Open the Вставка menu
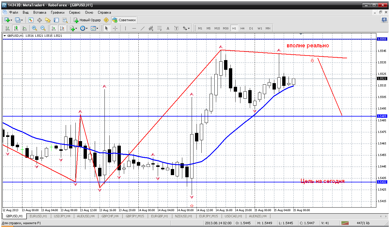390x227 pixels. [40, 12]
